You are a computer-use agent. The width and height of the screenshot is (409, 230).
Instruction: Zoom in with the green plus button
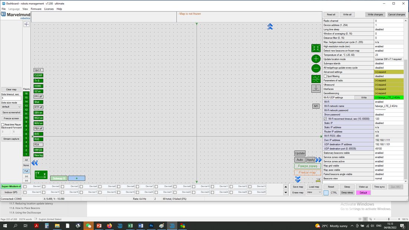click(316, 59)
